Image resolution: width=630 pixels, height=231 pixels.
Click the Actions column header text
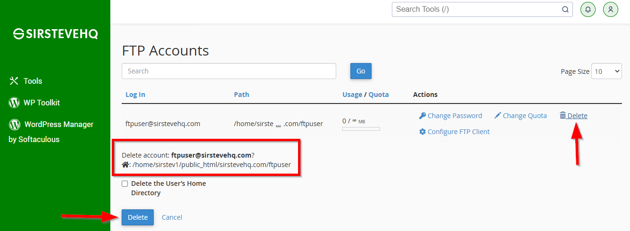coord(425,95)
